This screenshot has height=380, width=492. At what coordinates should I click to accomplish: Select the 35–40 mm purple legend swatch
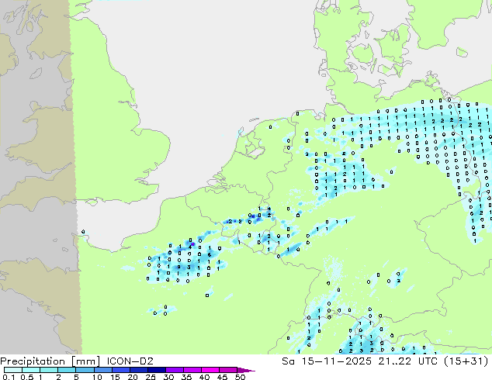pyautogui.click(x=192, y=370)
